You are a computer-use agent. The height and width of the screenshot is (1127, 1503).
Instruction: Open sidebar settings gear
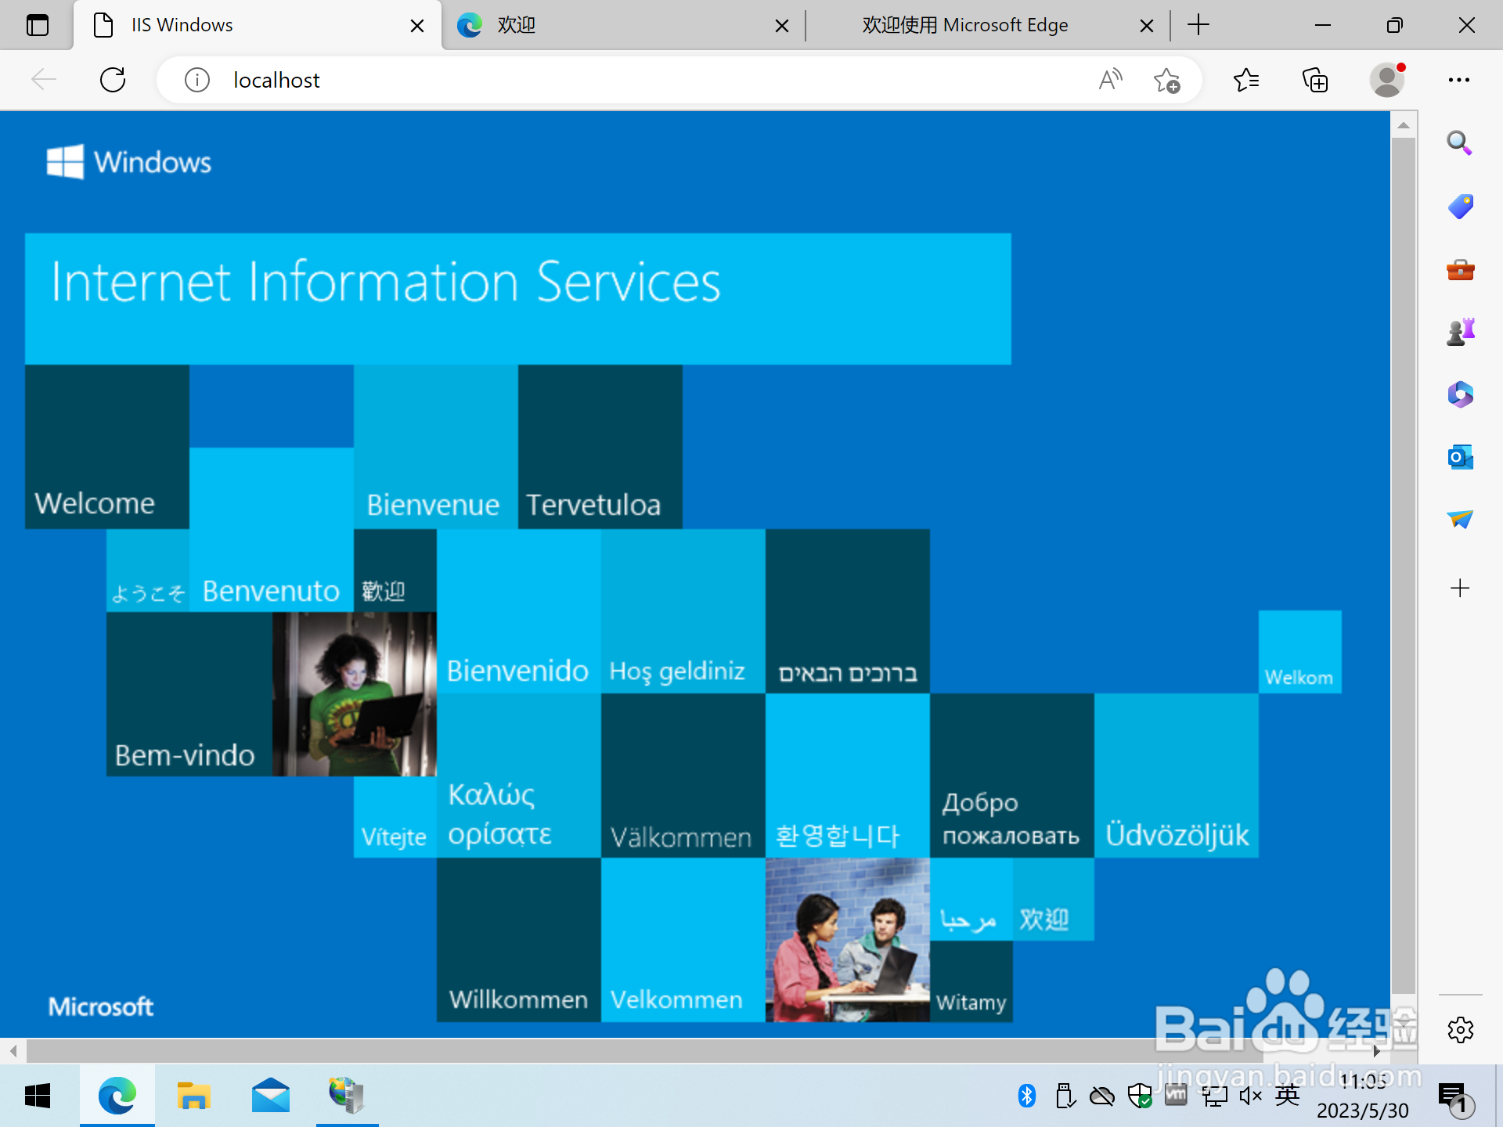pos(1460,1030)
